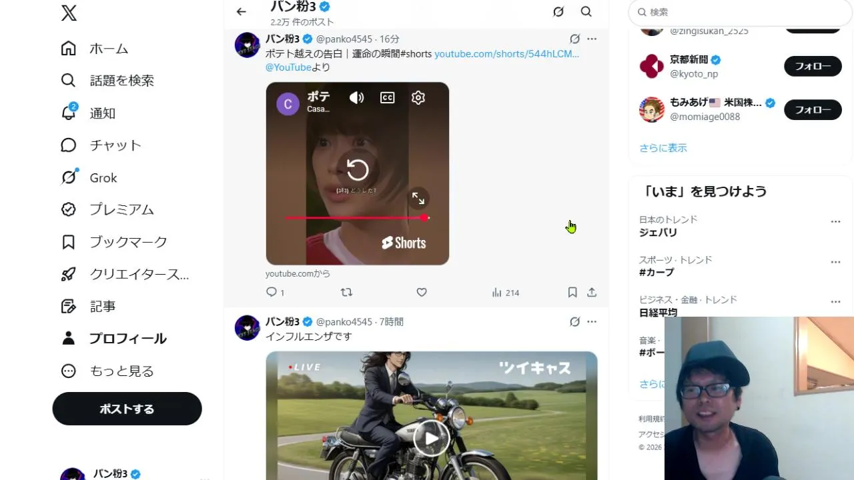
Task: Reply to the ポテト越えの告白 post
Action: pyautogui.click(x=275, y=292)
